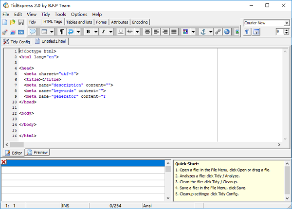Open the Tidy menu in the menu bar
Viewport: 292px width, 209px height.
point(45,15)
